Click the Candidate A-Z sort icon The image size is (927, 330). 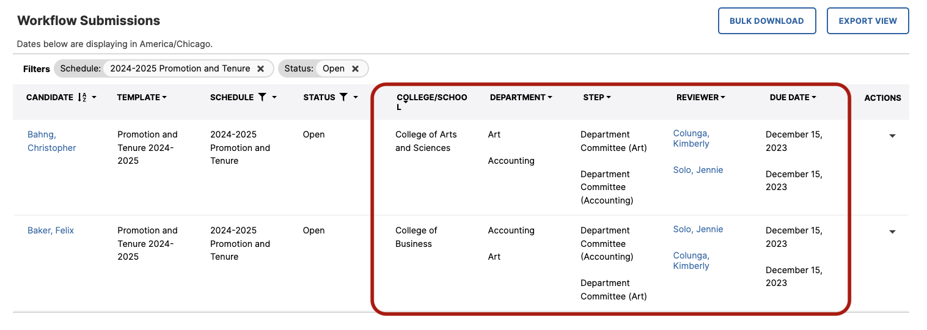(82, 98)
